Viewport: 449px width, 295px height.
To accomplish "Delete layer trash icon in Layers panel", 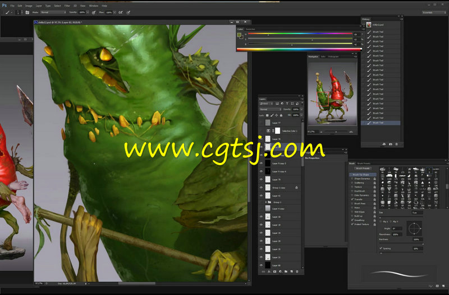I will point(297,271).
